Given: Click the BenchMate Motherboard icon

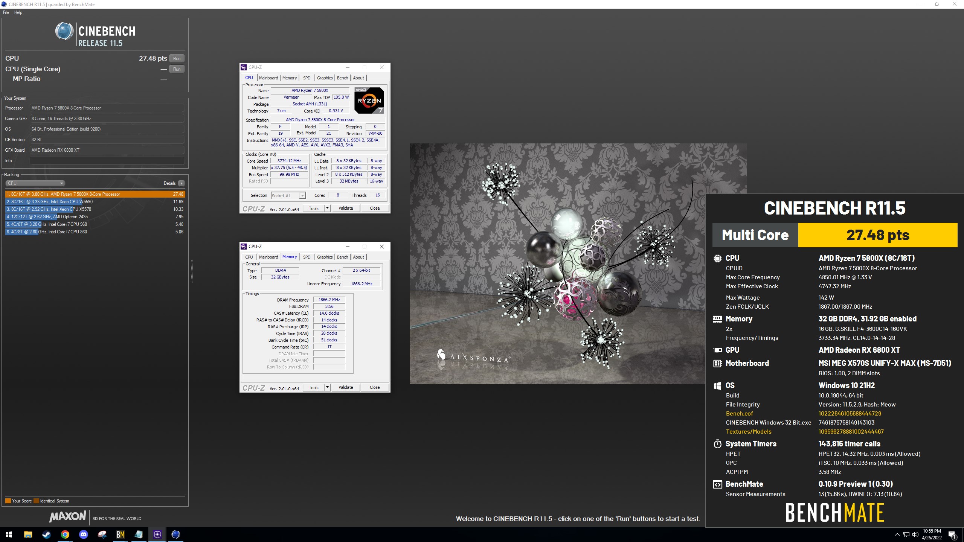Looking at the screenshot, I should (x=717, y=363).
